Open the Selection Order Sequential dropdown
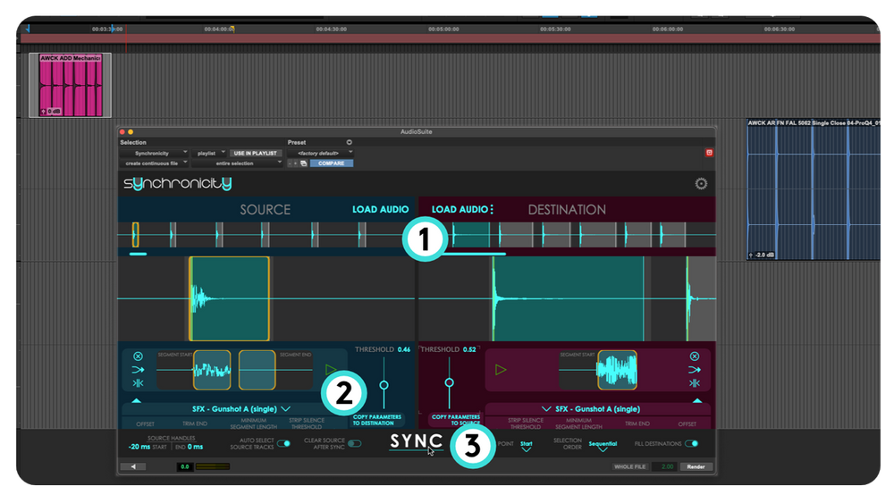 tap(603, 446)
